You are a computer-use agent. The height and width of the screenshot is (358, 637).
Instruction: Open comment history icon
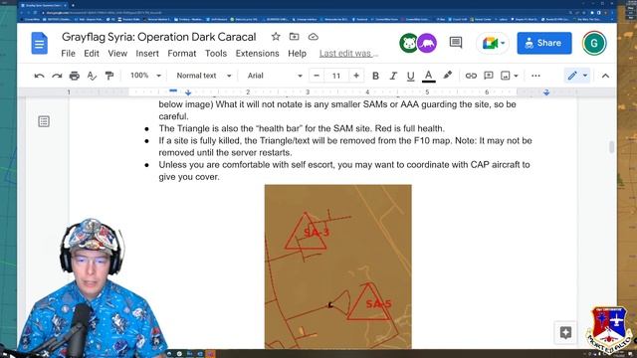tap(456, 43)
